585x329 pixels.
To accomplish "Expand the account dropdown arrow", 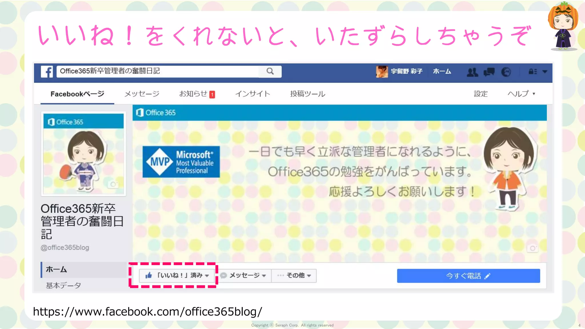I will (545, 72).
